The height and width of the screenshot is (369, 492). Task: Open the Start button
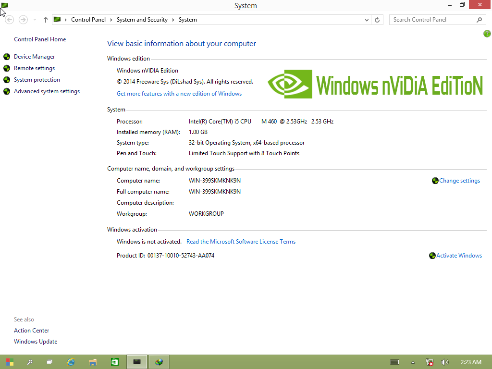tap(10, 362)
